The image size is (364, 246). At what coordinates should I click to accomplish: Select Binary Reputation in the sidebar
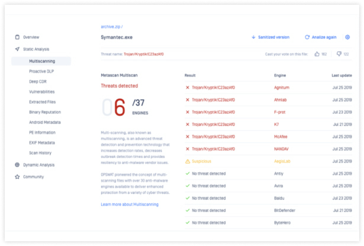[x=45, y=112]
